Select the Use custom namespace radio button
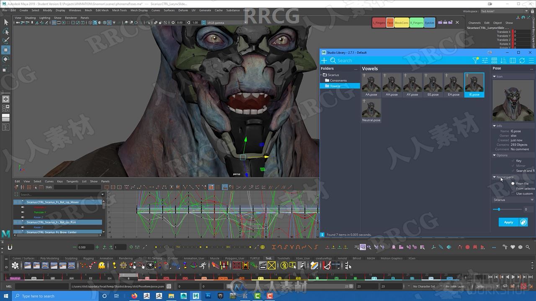This screenshot has width=536, height=301. (x=513, y=194)
